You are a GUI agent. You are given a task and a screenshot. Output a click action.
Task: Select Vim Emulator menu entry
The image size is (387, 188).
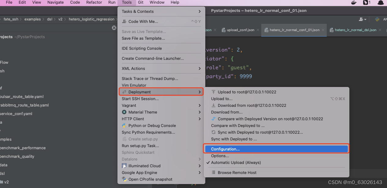point(161,85)
